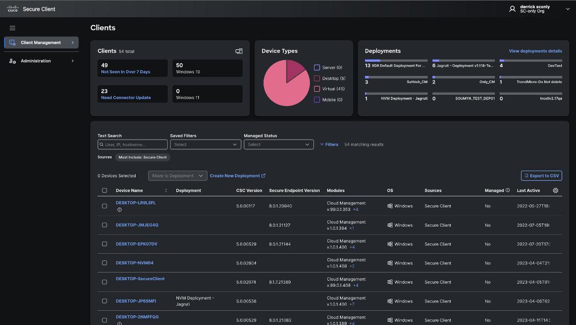The image size is (576, 325).
Task: Check the box for DESKTOP-JMJEG4Q row
Action: pos(104,225)
